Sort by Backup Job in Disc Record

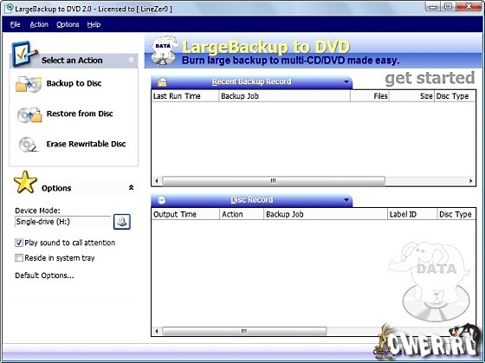(x=326, y=214)
